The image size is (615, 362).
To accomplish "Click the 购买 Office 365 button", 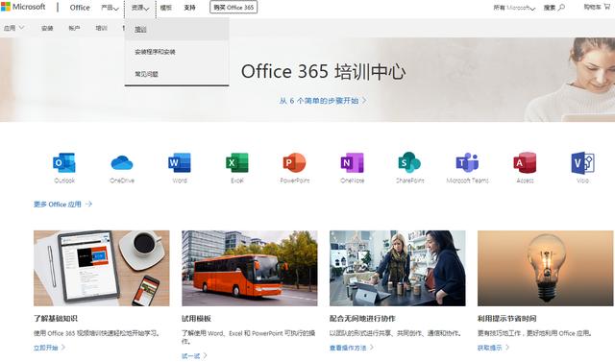I will click(234, 8).
